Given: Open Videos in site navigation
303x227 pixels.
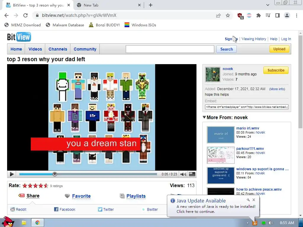Looking at the screenshot, I should pyautogui.click(x=35, y=49).
